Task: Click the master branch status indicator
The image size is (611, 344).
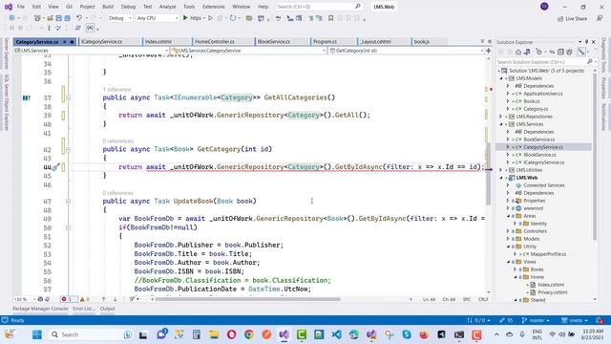Action: pos(536,320)
